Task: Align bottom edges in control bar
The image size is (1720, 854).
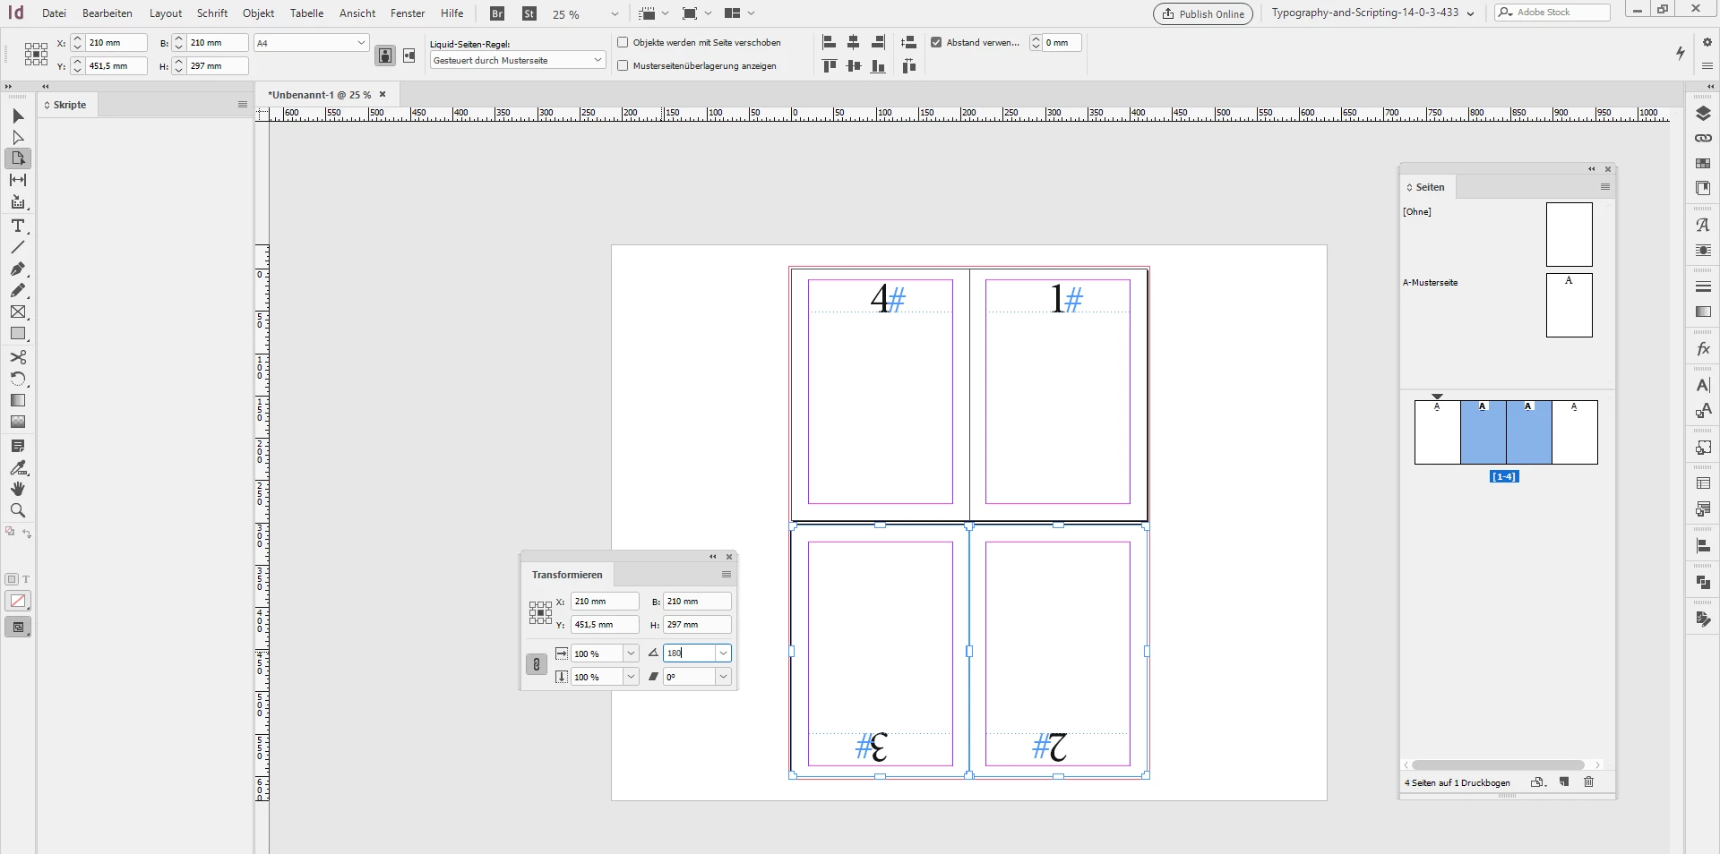Action: pyautogui.click(x=879, y=65)
